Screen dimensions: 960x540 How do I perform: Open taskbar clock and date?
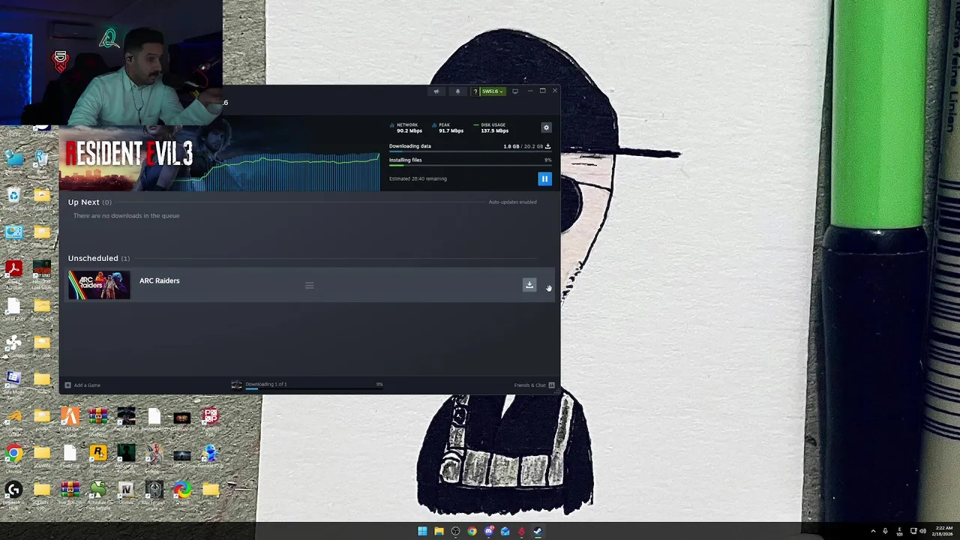coord(944,532)
